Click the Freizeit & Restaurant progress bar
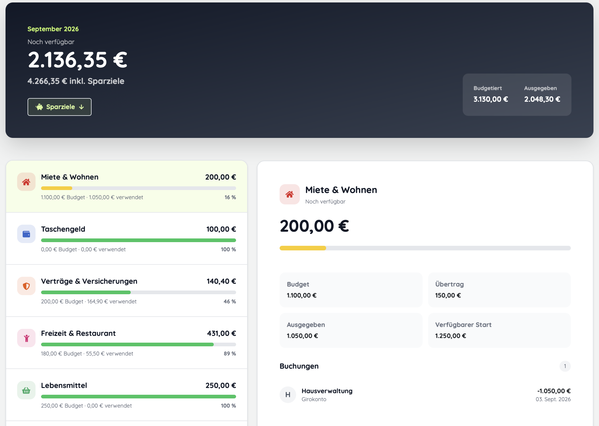 [x=138, y=344]
